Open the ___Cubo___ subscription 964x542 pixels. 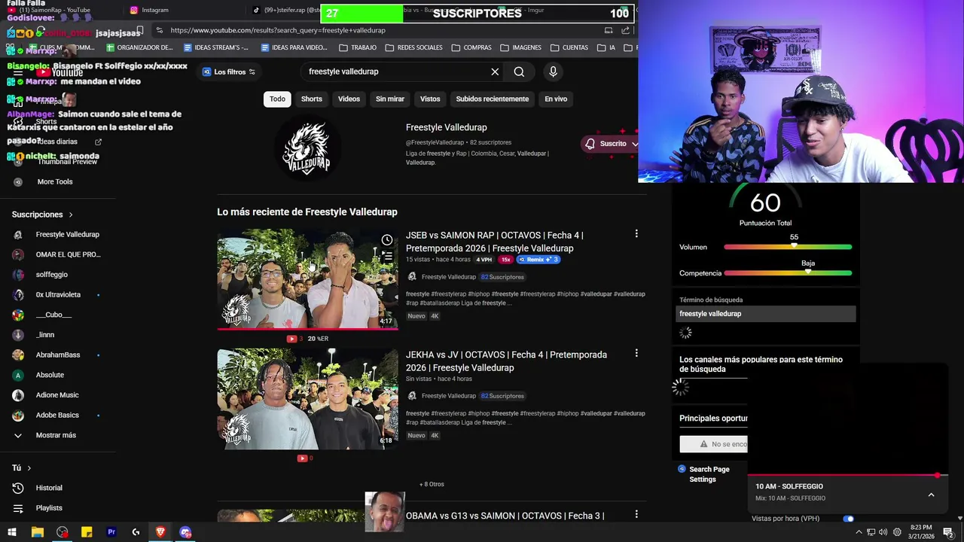tap(57, 315)
